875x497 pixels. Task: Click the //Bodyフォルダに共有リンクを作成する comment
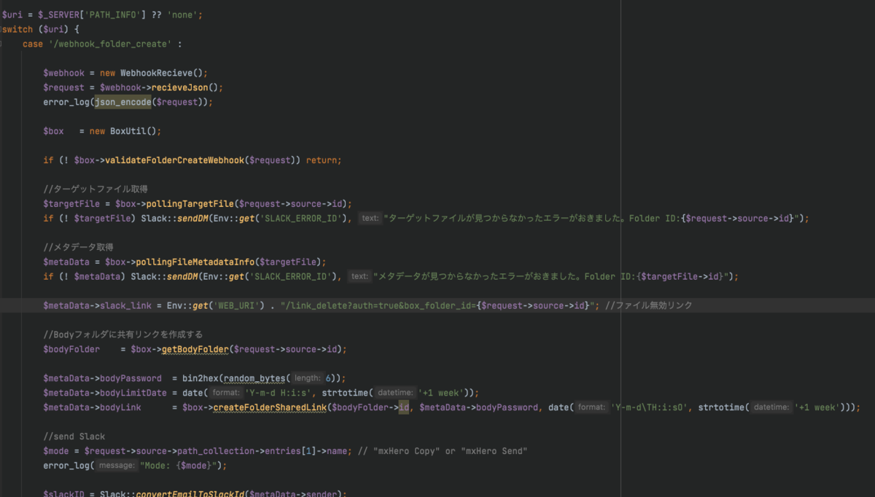point(122,334)
